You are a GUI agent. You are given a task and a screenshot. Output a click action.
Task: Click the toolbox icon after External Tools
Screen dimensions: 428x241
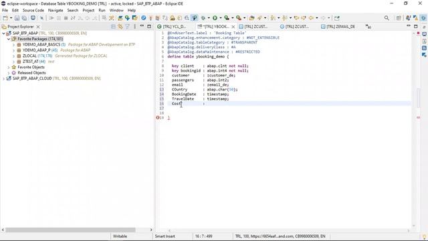(x=251, y=18)
